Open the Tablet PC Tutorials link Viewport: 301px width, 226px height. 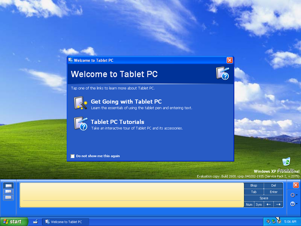tap(117, 122)
